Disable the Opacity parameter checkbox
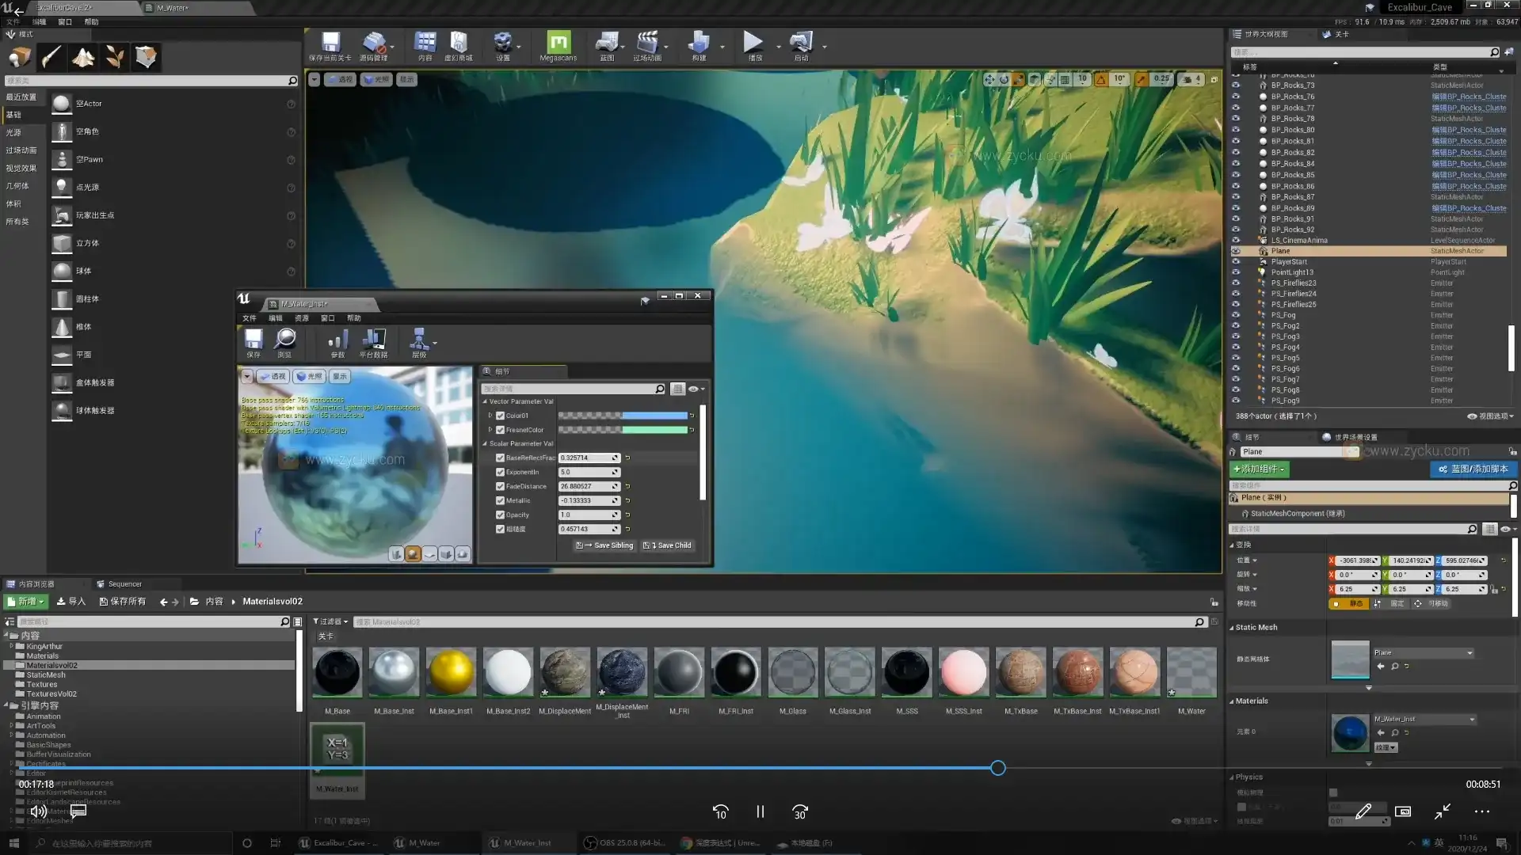1521x855 pixels. point(500,515)
